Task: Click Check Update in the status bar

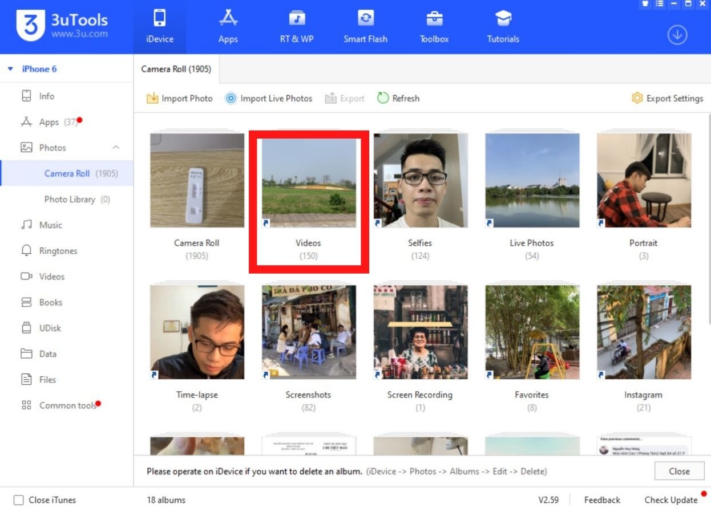Action: [671, 500]
